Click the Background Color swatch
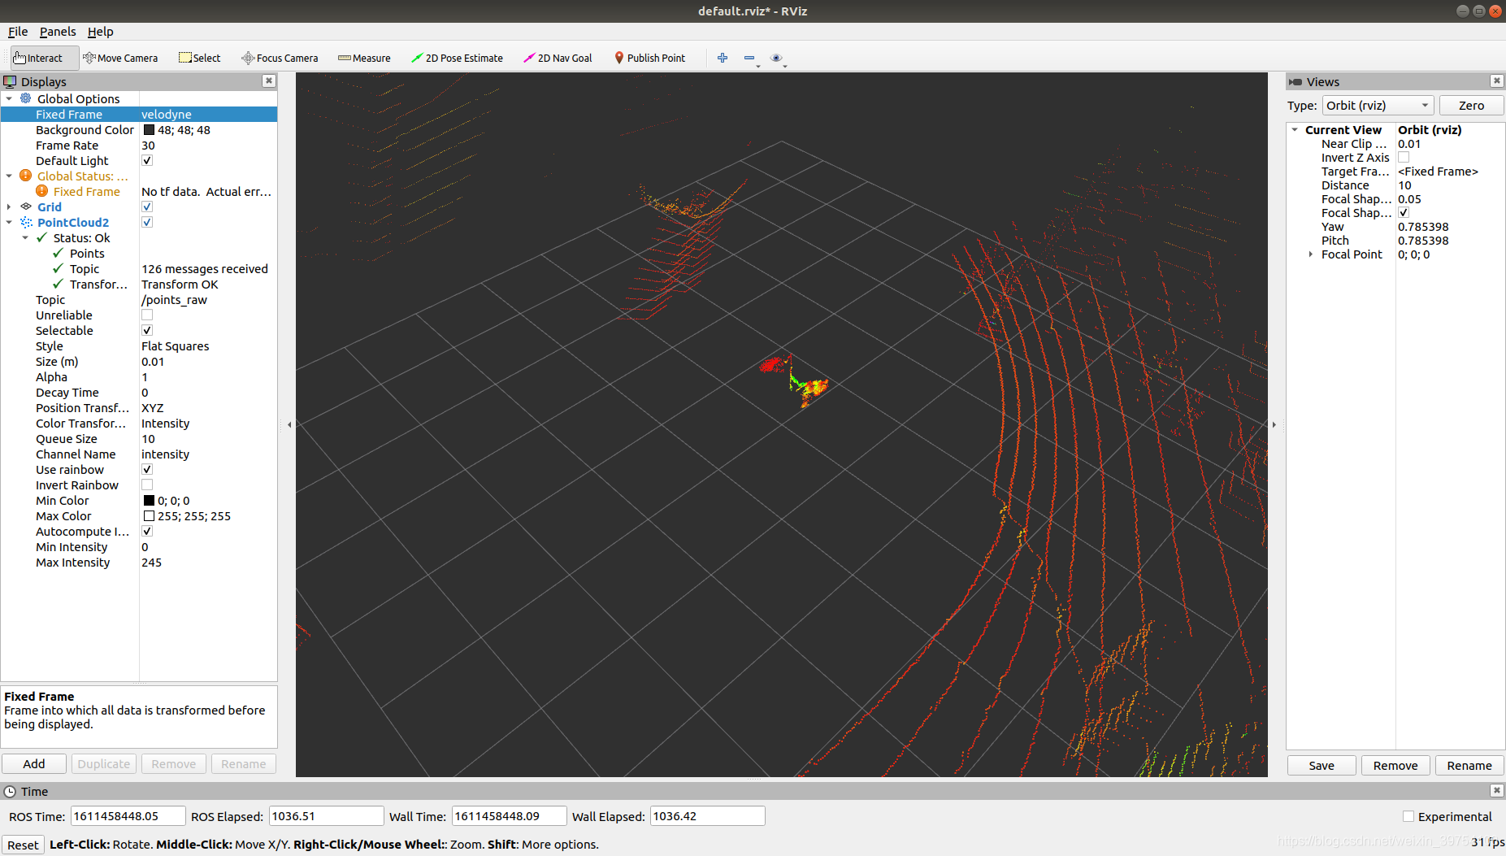The width and height of the screenshot is (1506, 856). tap(150, 129)
